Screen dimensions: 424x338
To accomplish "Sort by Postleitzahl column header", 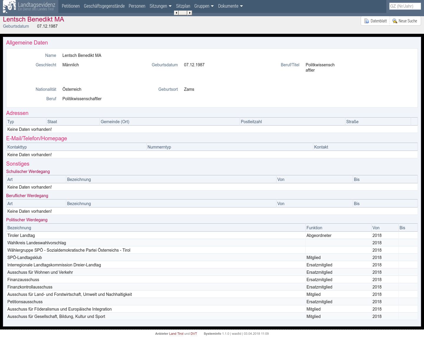I will click(292, 122).
